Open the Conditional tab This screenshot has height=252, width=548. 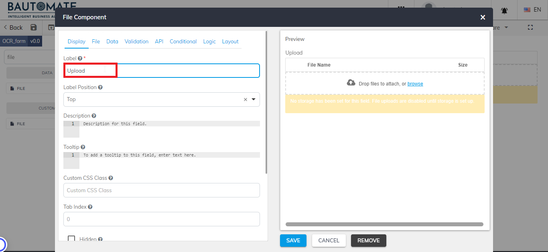pos(183,41)
